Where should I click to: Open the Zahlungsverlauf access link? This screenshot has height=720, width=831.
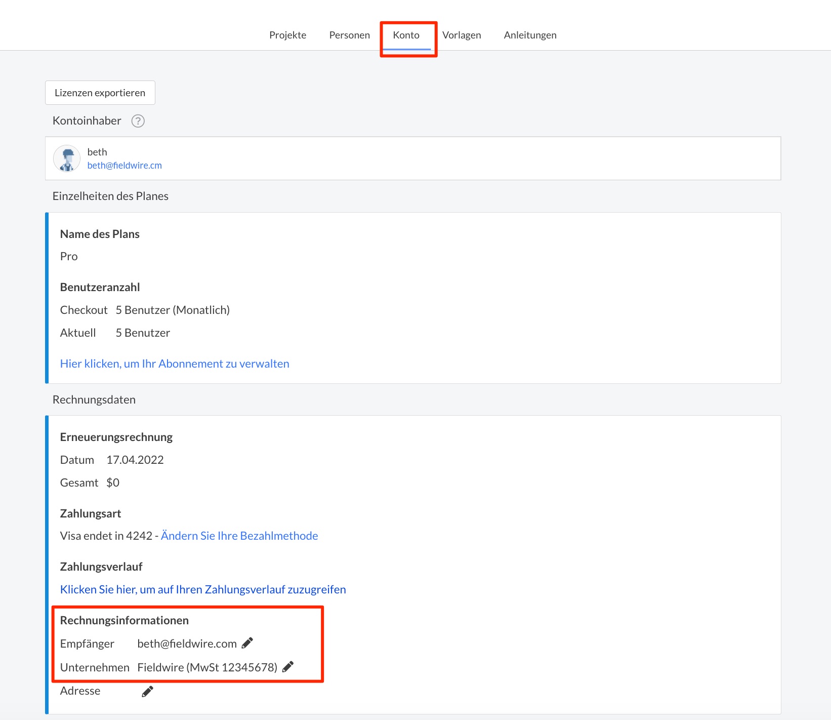(203, 589)
